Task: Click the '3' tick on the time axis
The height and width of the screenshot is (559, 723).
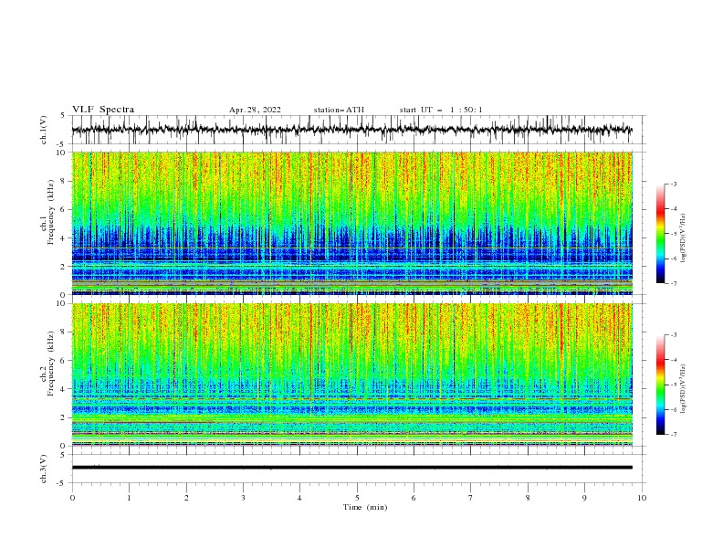Action: pos(243,498)
